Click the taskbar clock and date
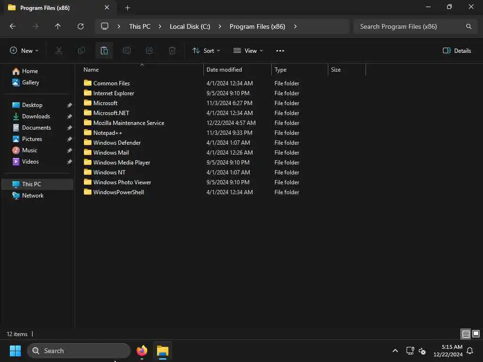The width and height of the screenshot is (483, 362). [448, 351]
